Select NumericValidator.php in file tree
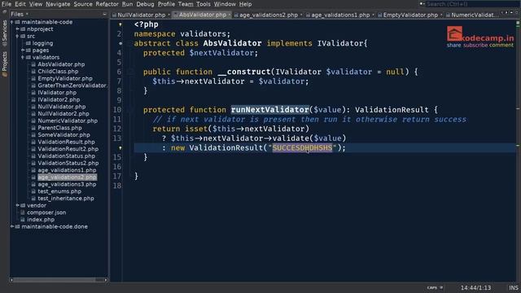 [x=68, y=121]
